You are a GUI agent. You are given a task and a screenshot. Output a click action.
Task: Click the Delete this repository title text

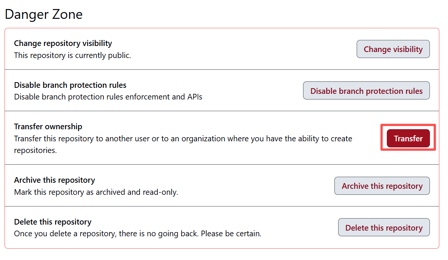(x=53, y=222)
